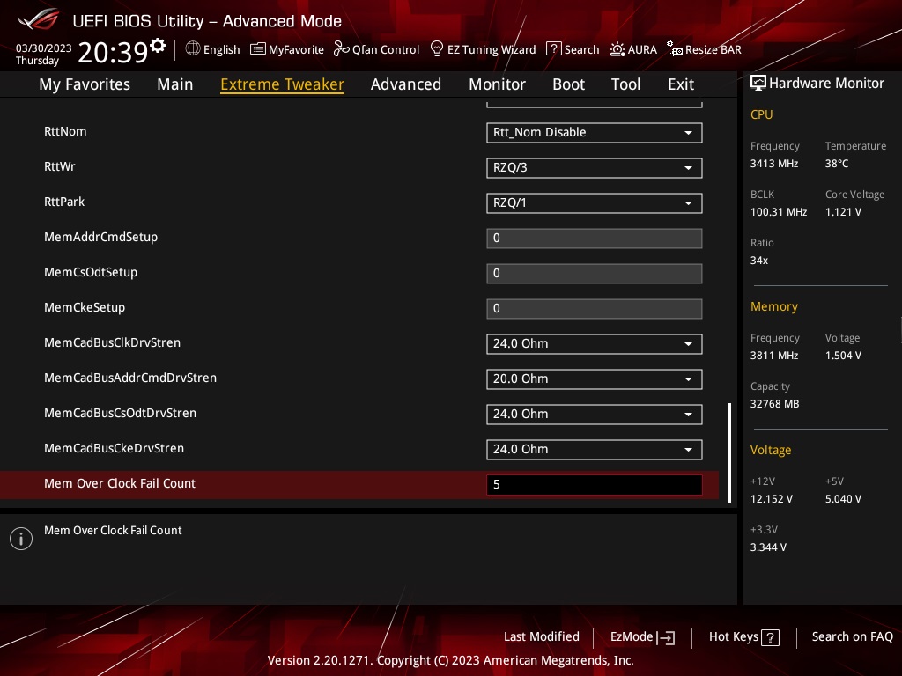Open the RttPark RZQ/1 dropdown

tap(595, 203)
